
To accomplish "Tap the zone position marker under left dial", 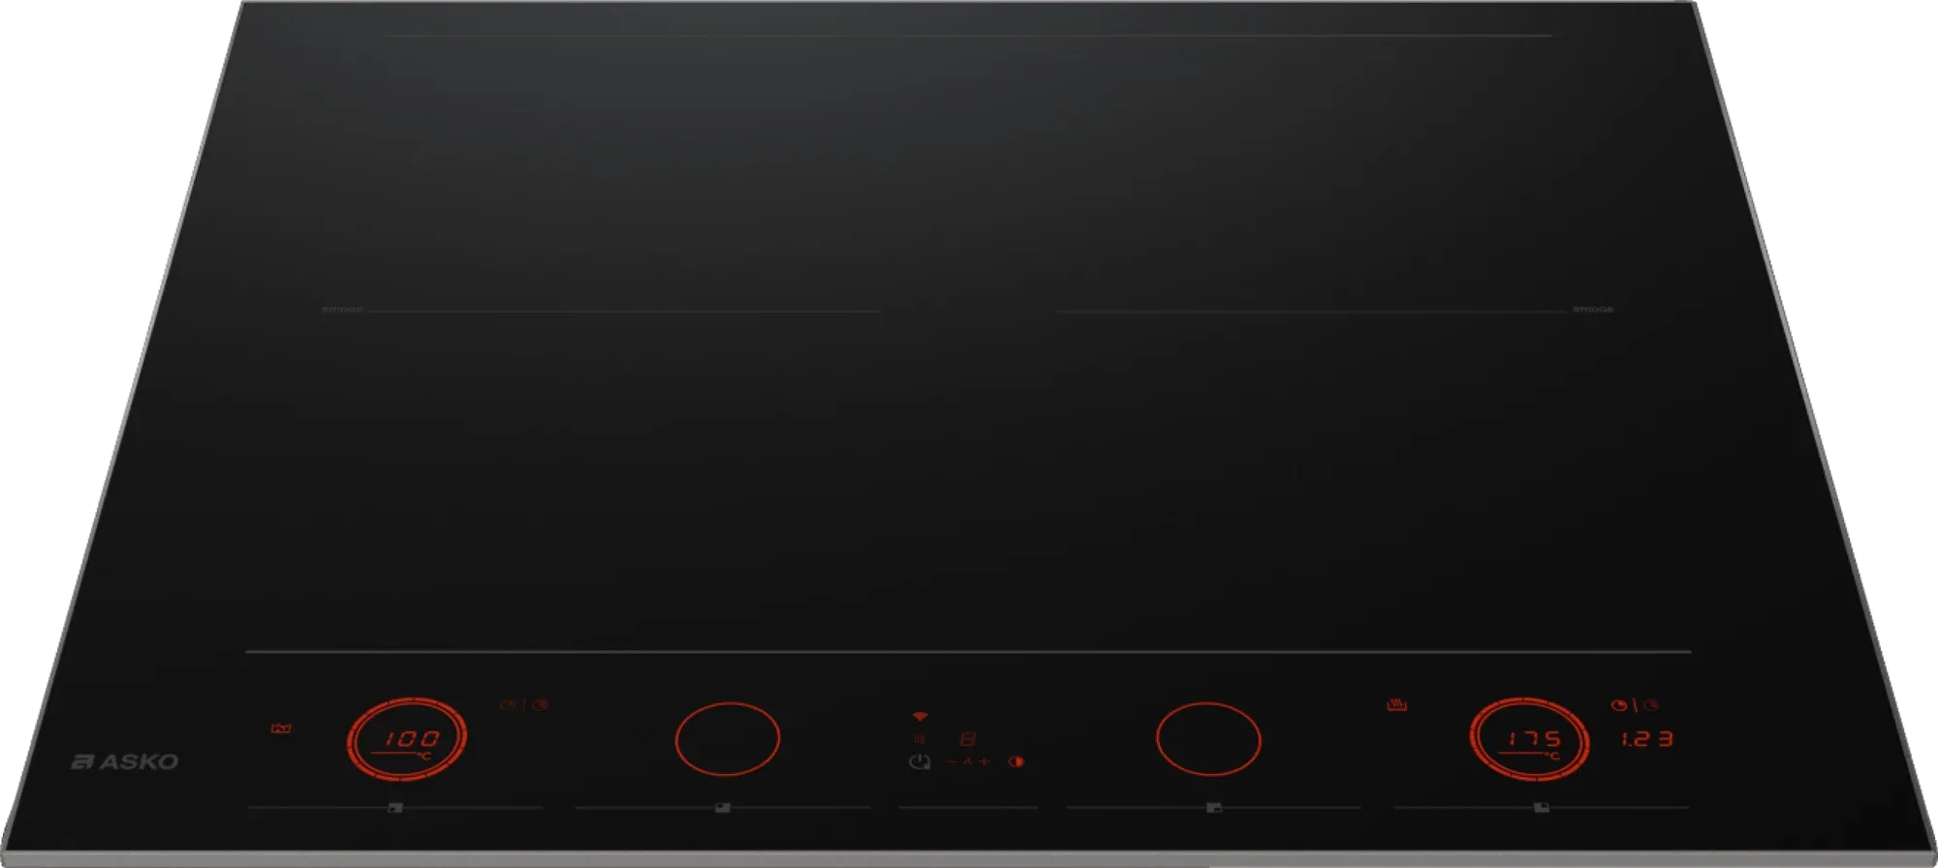I will pyautogui.click(x=395, y=807).
